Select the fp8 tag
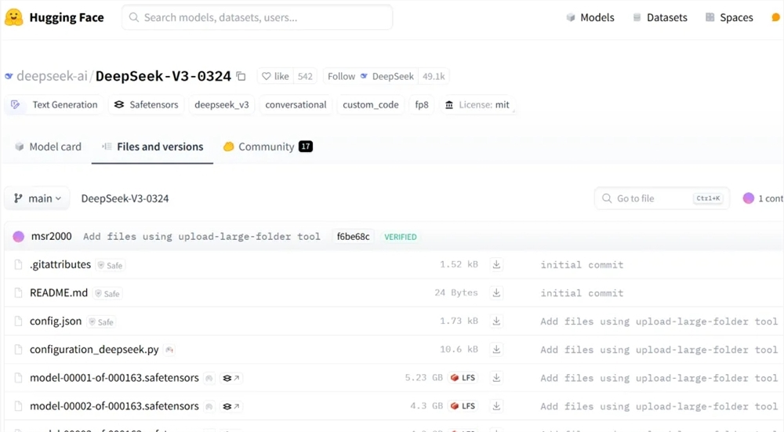 point(422,104)
